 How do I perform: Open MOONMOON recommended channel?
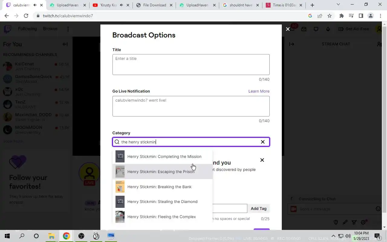point(36,130)
